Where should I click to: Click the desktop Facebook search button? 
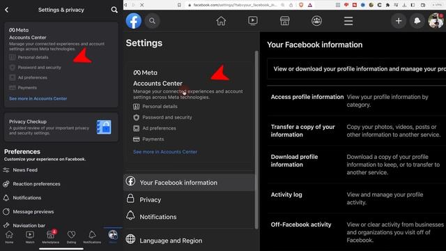(152, 21)
